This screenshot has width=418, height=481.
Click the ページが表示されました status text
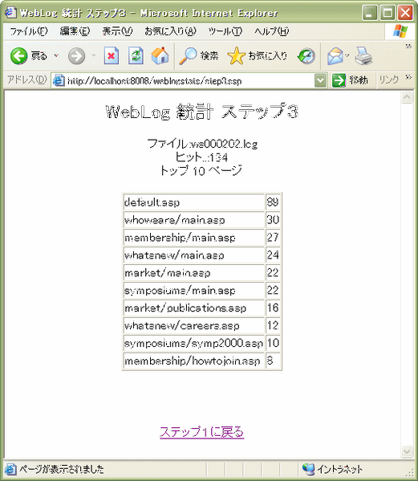click(x=62, y=469)
